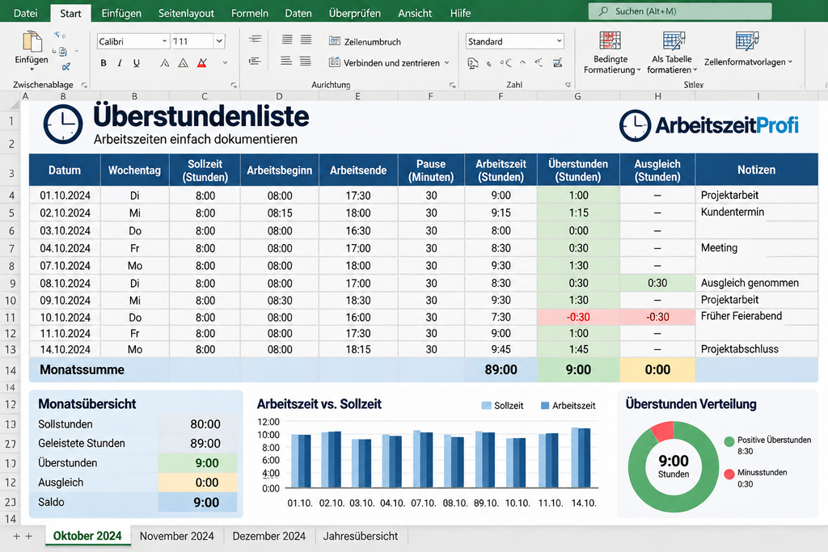Click the Sollzeit legend swatch in the bar chart
828x552 pixels.
pos(486,406)
